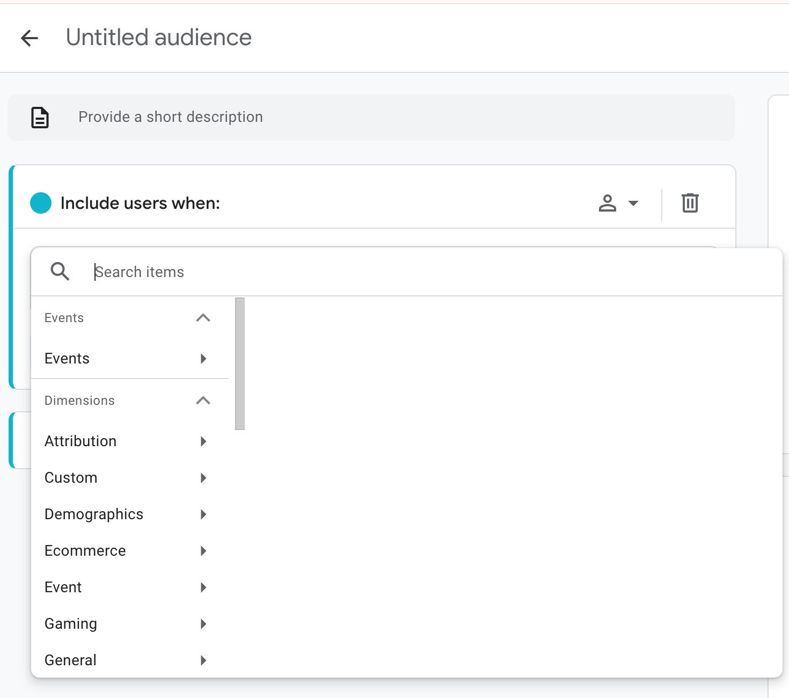789x698 pixels.
Task: Collapse the Dimensions section chevron
Action: click(203, 400)
